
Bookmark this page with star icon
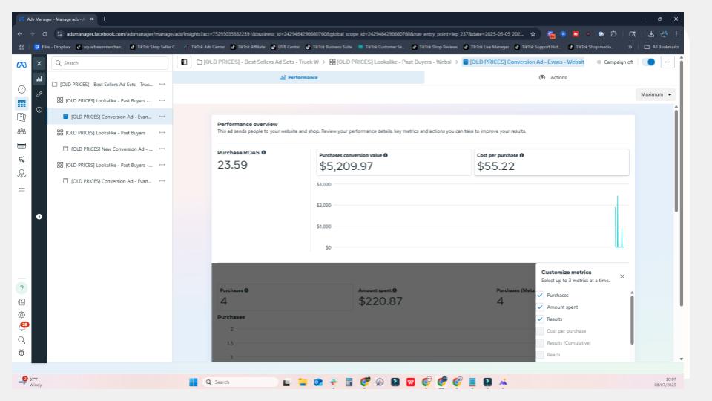[x=533, y=34]
